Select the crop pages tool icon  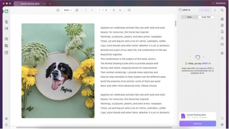[x=6, y=46]
